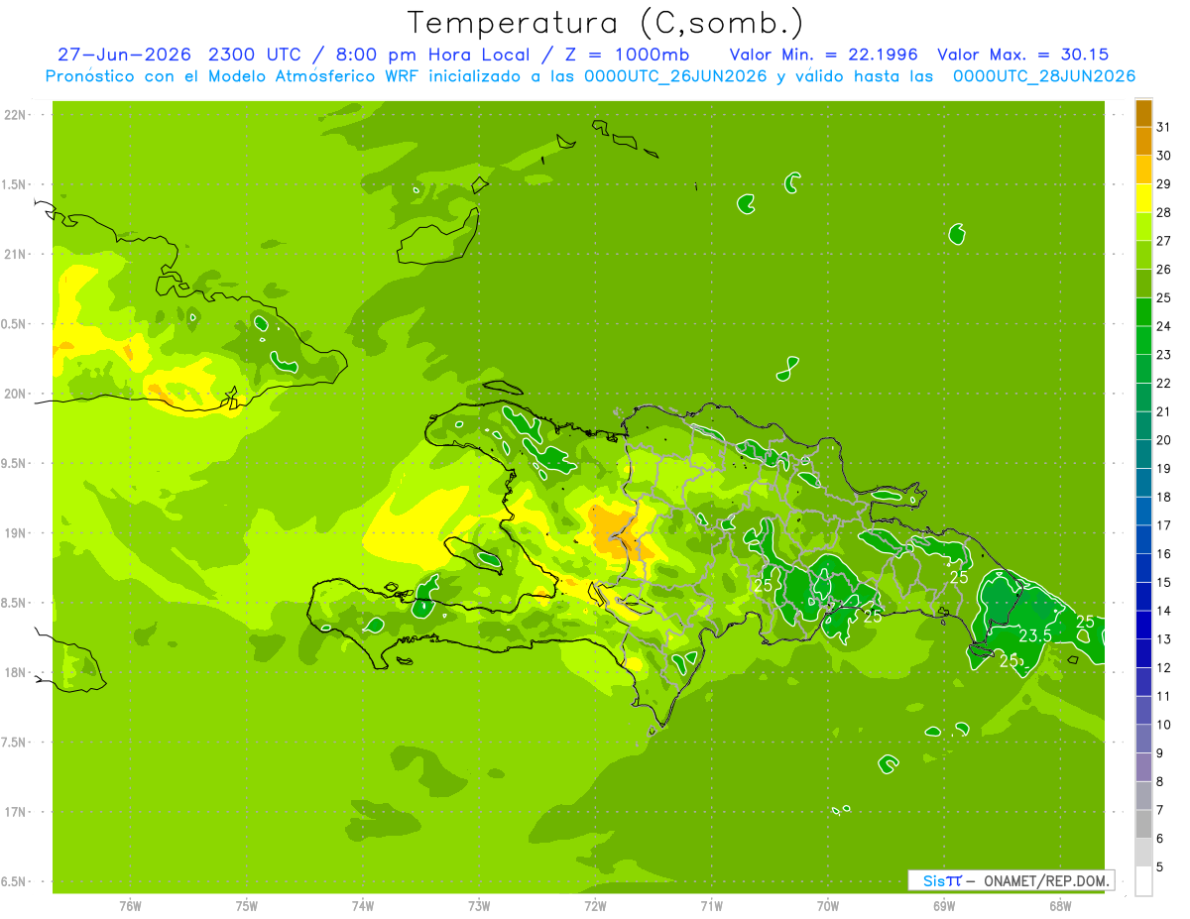Click the '70W' longitude label

[x=828, y=906]
